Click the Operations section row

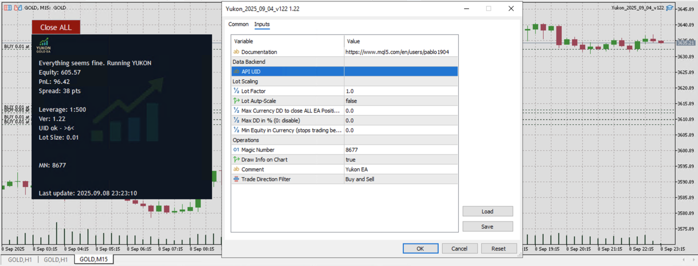[345, 140]
